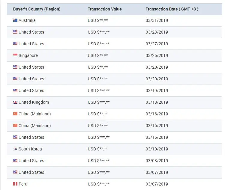Click the transaction value in the Peru row
The image size is (225, 190).
tap(99, 184)
